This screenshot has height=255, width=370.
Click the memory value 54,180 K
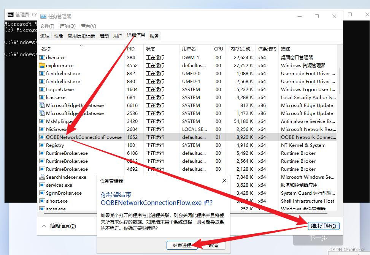tap(243, 121)
